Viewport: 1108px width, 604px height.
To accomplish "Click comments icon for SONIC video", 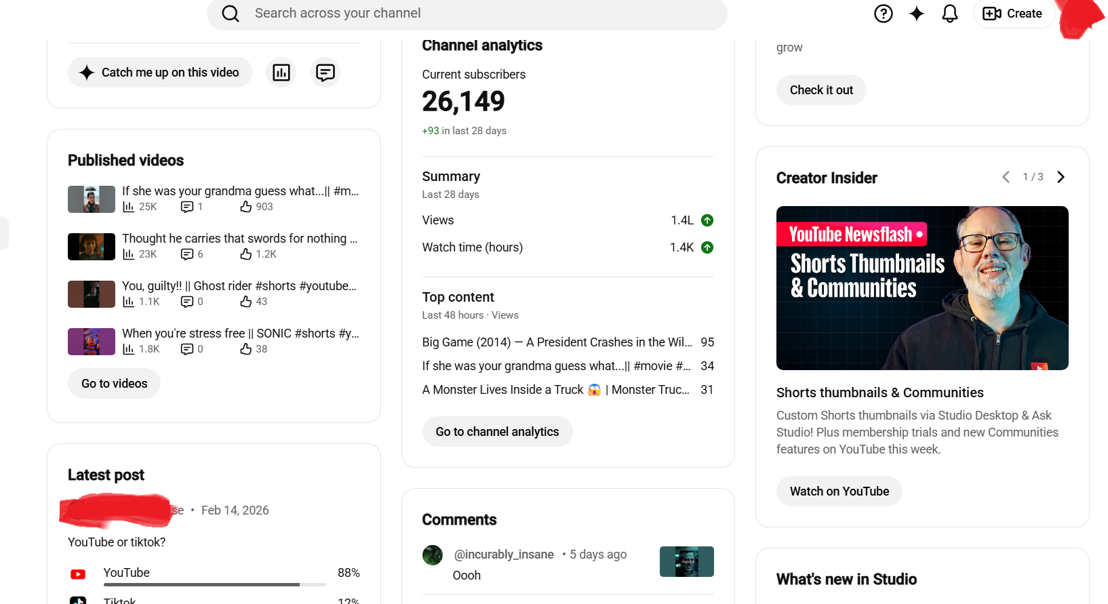I will pyautogui.click(x=187, y=349).
